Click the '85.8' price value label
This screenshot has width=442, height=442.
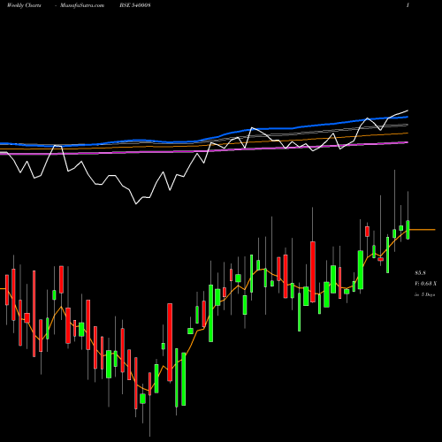tap(420, 273)
